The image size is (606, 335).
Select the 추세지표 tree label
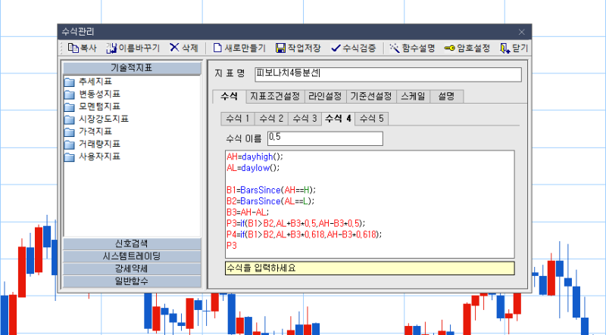95,82
